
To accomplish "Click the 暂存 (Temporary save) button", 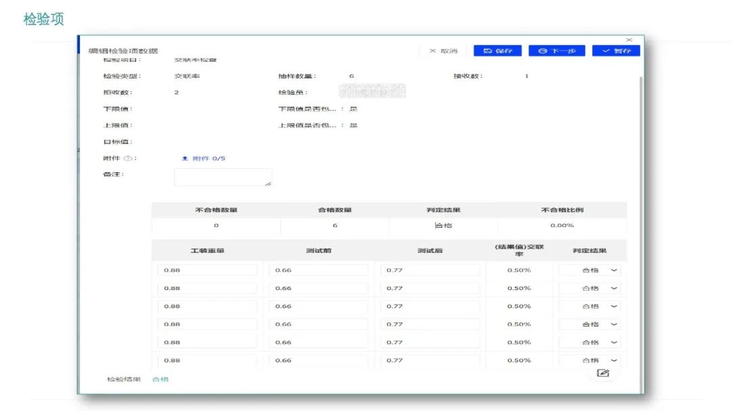I will (616, 51).
